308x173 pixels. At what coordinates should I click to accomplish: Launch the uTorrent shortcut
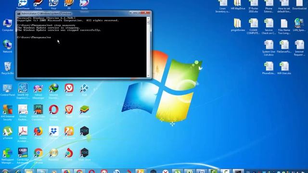click(8, 133)
